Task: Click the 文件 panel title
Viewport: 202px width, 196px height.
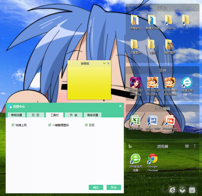Action: (x=163, y=70)
